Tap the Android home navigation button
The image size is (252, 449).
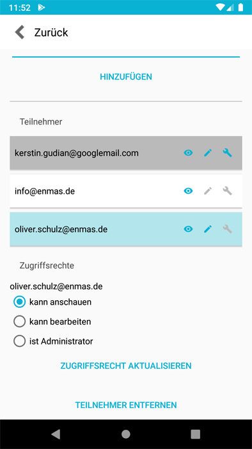(126, 434)
